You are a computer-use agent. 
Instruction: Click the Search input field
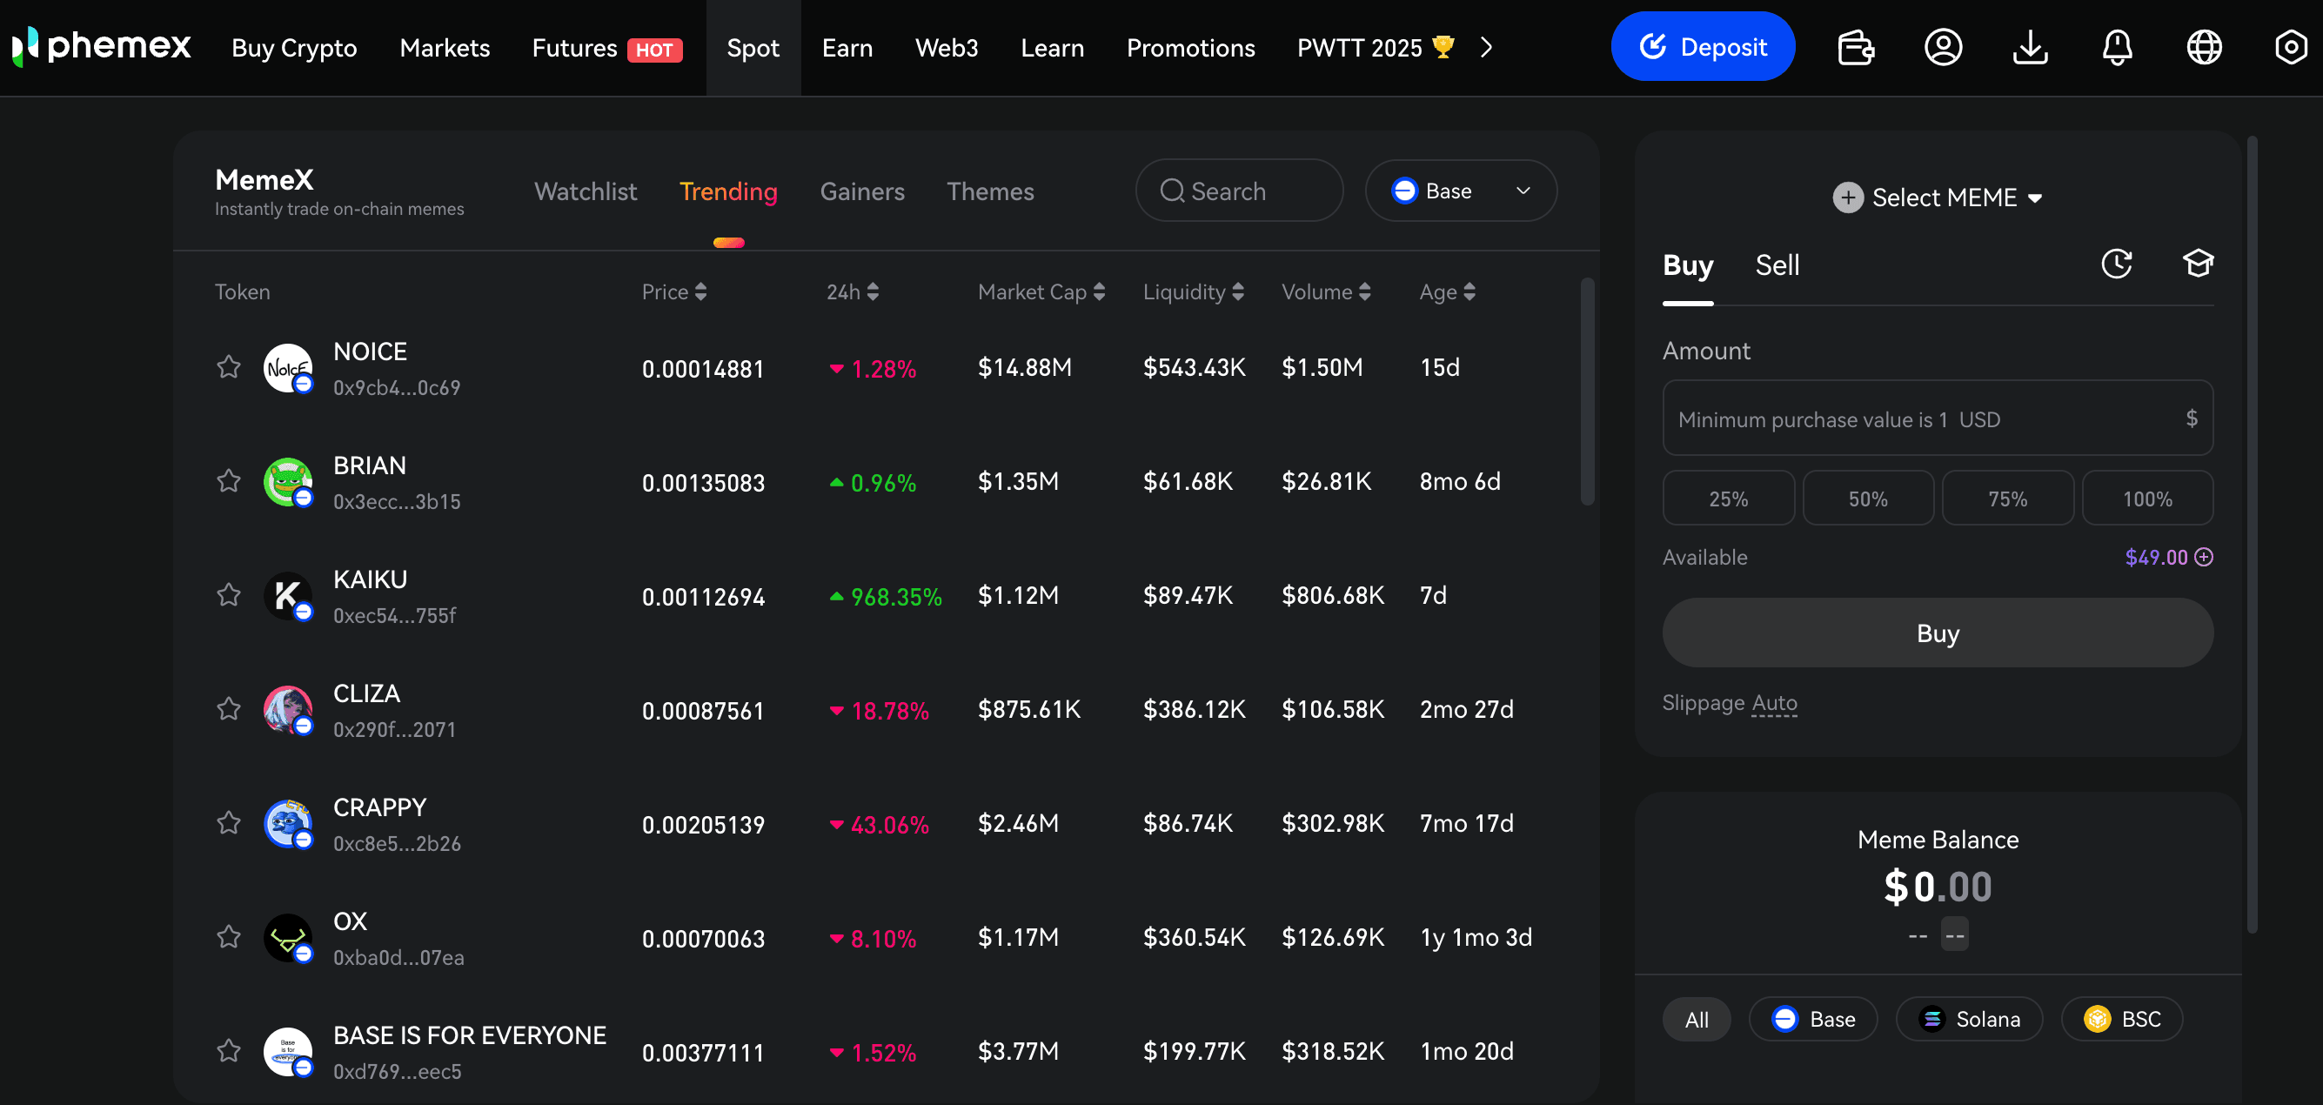tap(1239, 191)
